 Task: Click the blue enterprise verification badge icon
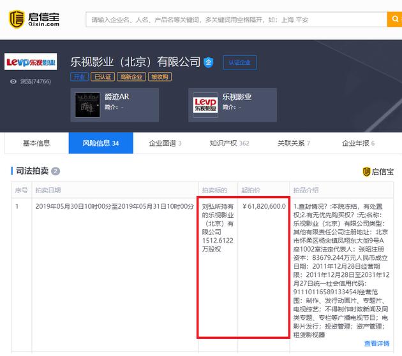click(x=209, y=62)
